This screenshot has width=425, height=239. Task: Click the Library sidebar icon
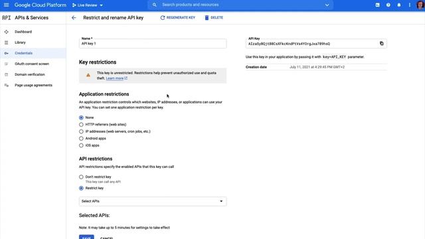(x=6, y=42)
